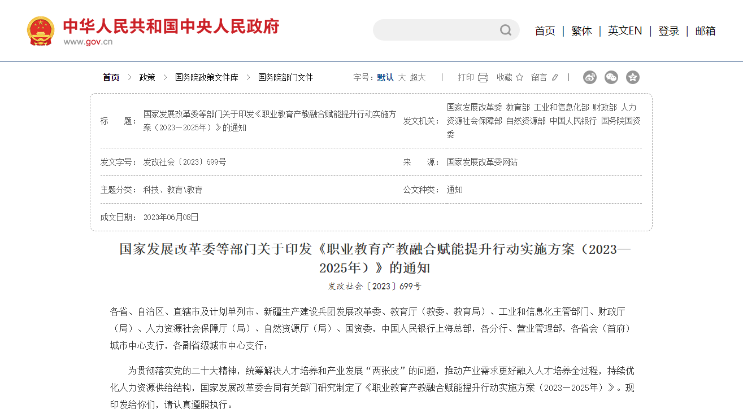Go to 首页 in the breadcrumb
This screenshot has height=418, width=743.
coord(111,77)
